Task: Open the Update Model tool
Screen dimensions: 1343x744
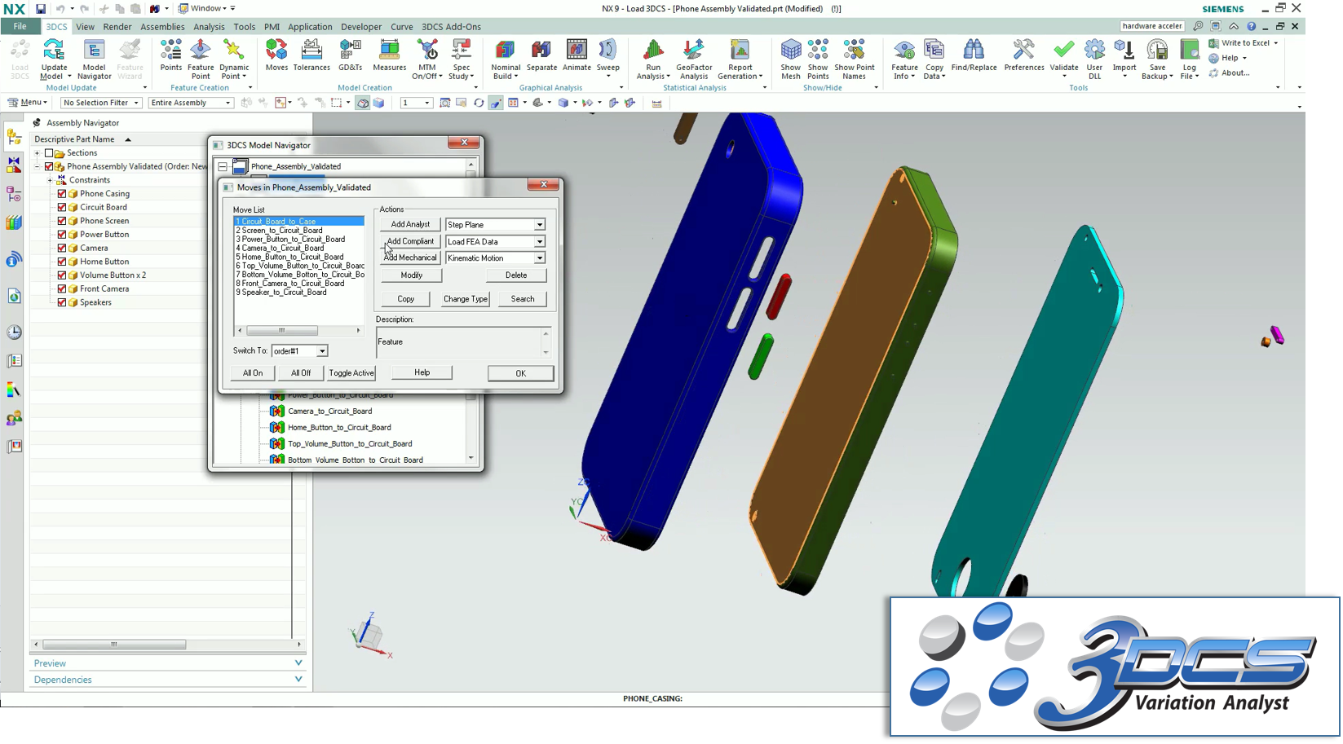Action: (54, 59)
